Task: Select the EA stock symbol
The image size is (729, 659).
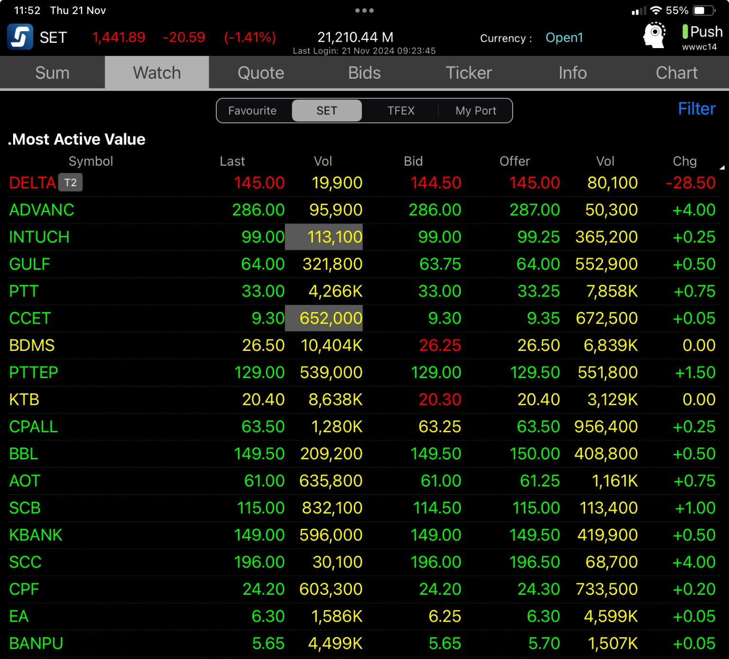Action: pyautogui.click(x=19, y=617)
